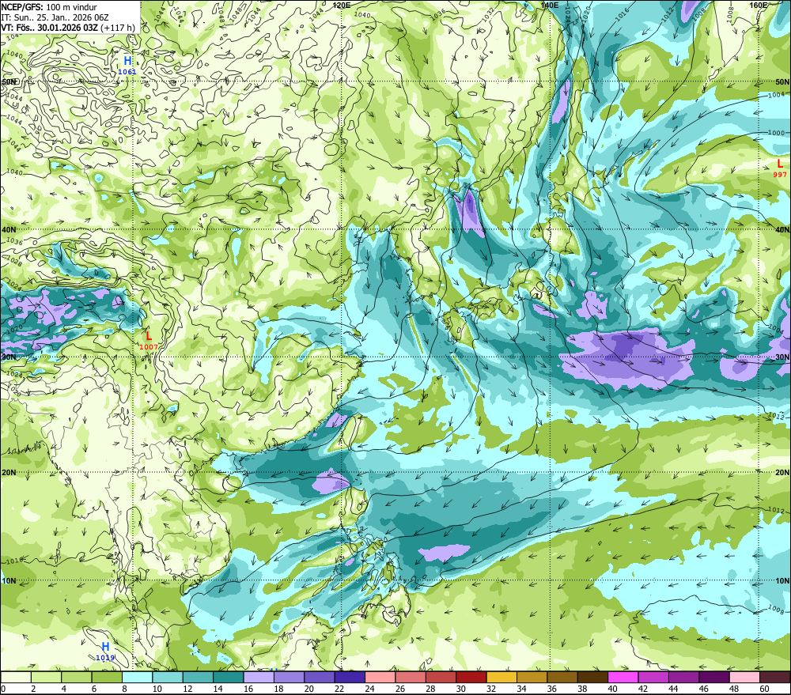
Task: Pick the pale yellow 0–2 legend swatch
Action: tap(16, 677)
